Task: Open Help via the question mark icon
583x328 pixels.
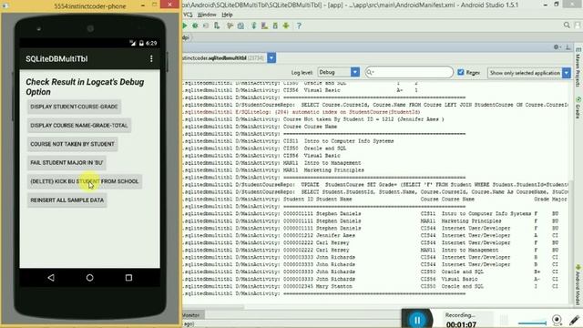Action: tap(299, 26)
